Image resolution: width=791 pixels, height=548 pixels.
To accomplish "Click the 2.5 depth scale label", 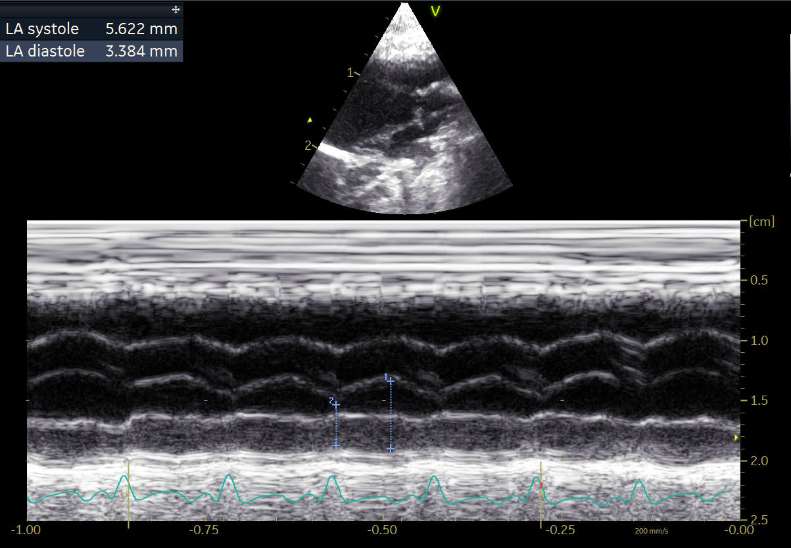I will coord(759,520).
